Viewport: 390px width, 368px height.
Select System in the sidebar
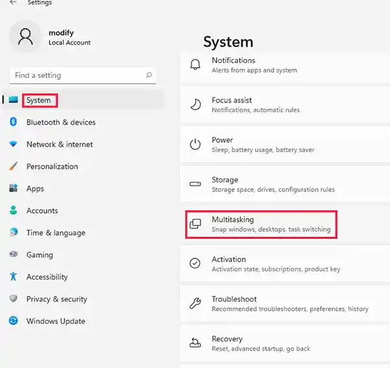point(83,100)
